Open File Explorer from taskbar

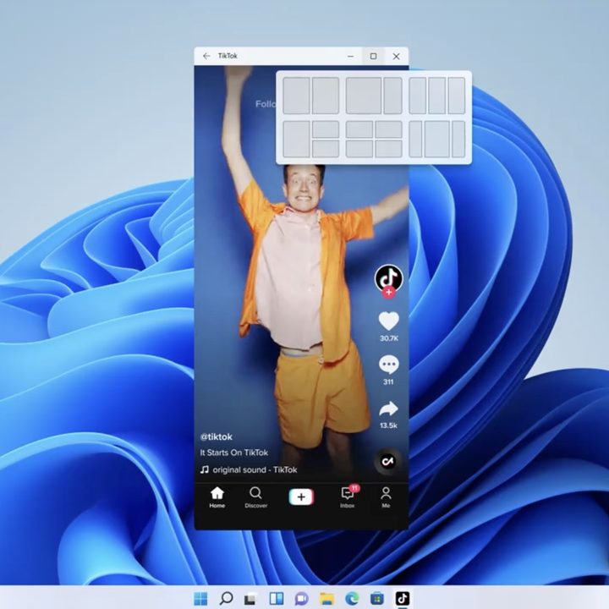tap(326, 599)
